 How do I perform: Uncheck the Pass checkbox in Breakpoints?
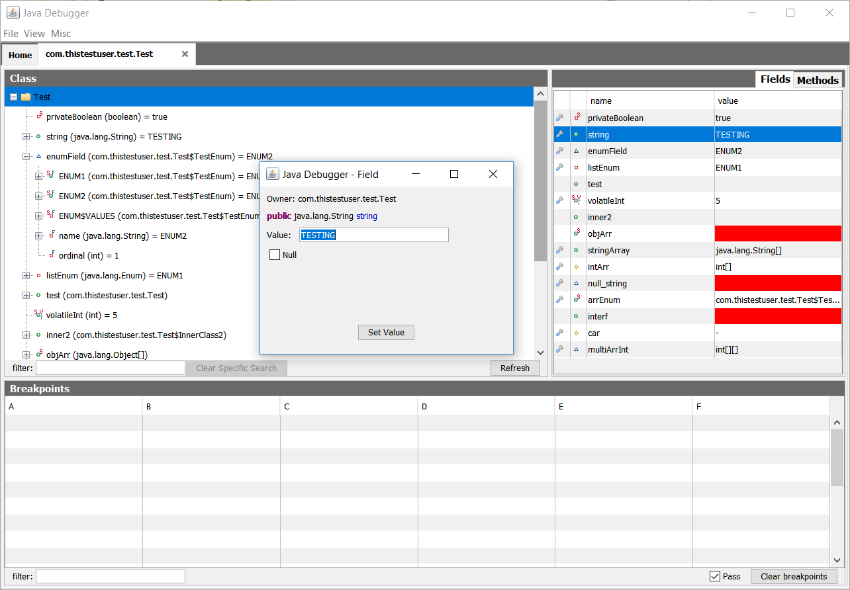tap(715, 576)
